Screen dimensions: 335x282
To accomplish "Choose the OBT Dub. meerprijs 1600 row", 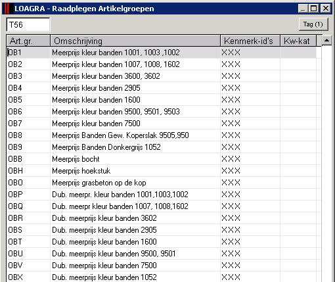I will click(x=162, y=242).
